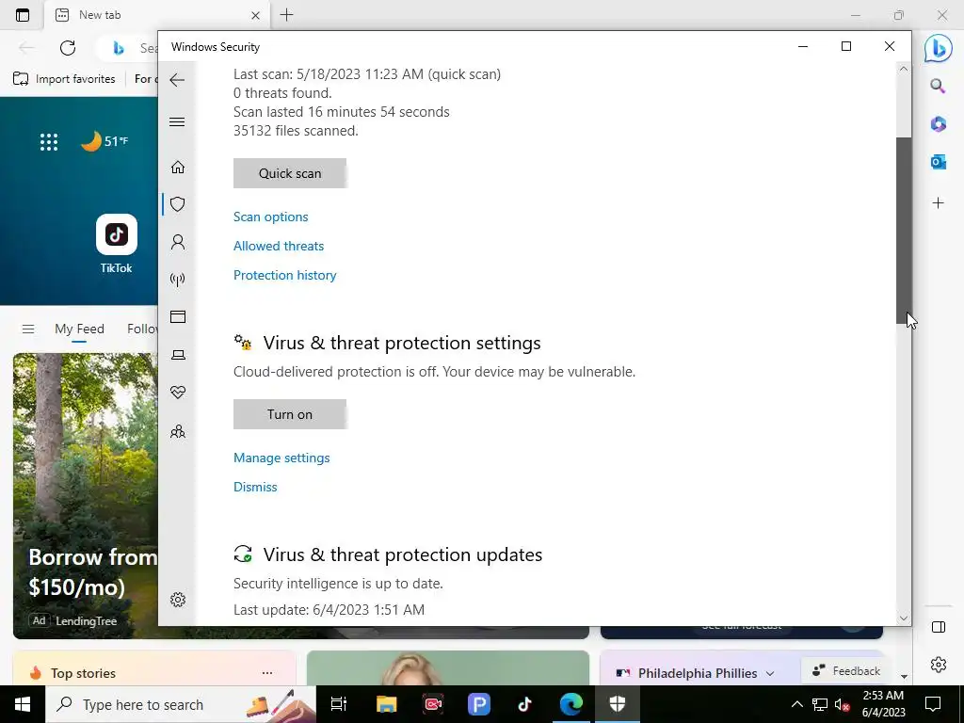This screenshot has height=723, width=964.
Task: Toggle Edge sidebar visibility icon
Action: tap(939, 627)
